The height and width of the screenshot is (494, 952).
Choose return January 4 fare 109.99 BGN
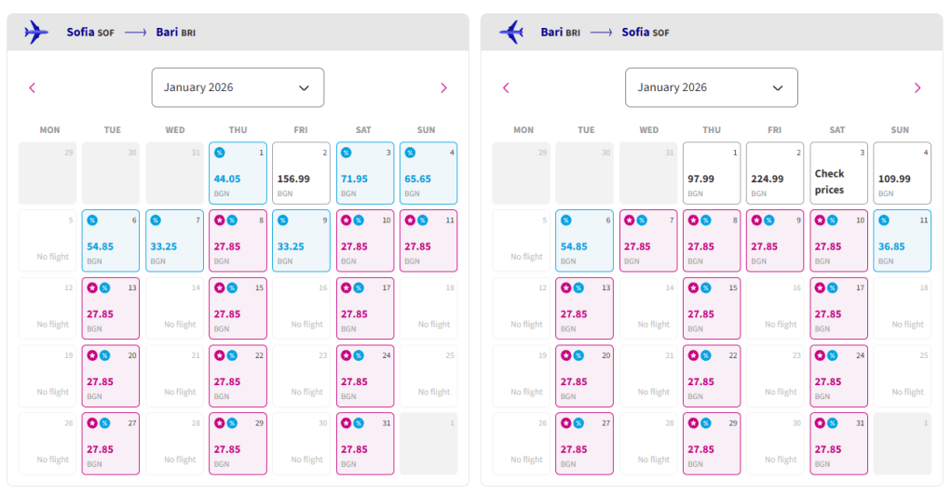click(x=902, y=174)
